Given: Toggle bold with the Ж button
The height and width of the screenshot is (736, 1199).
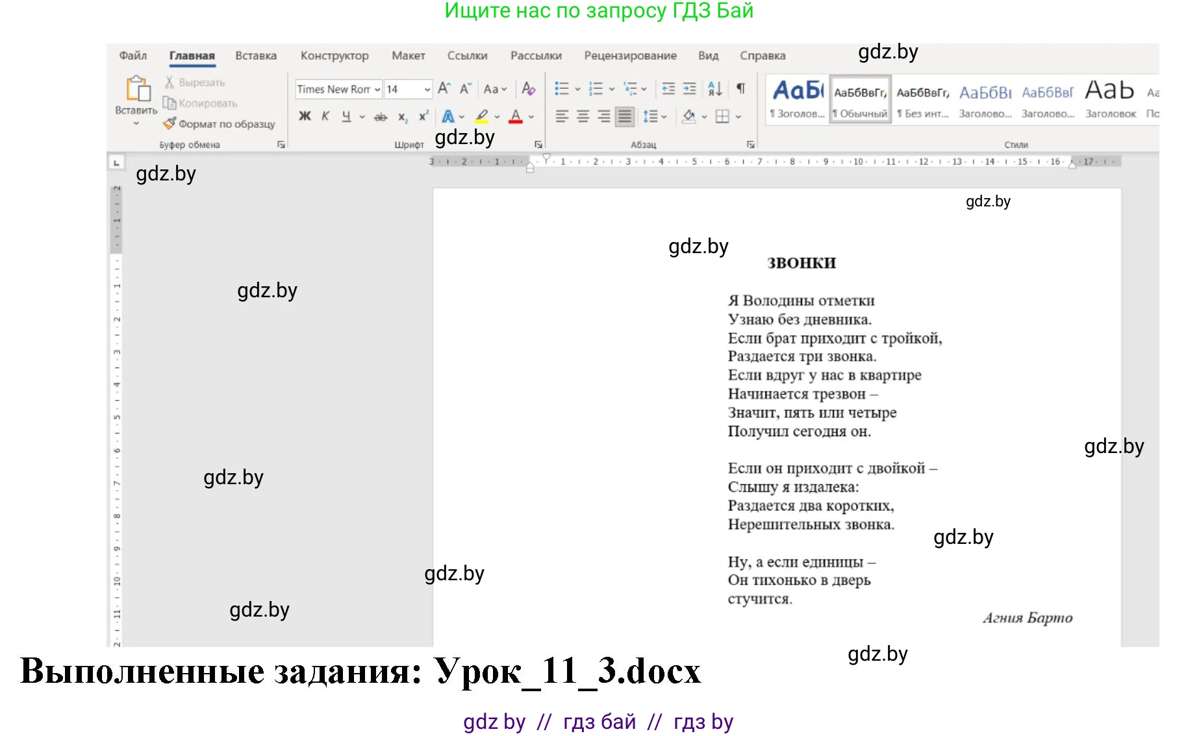Looking at the screenshot, I should [305, 116].
